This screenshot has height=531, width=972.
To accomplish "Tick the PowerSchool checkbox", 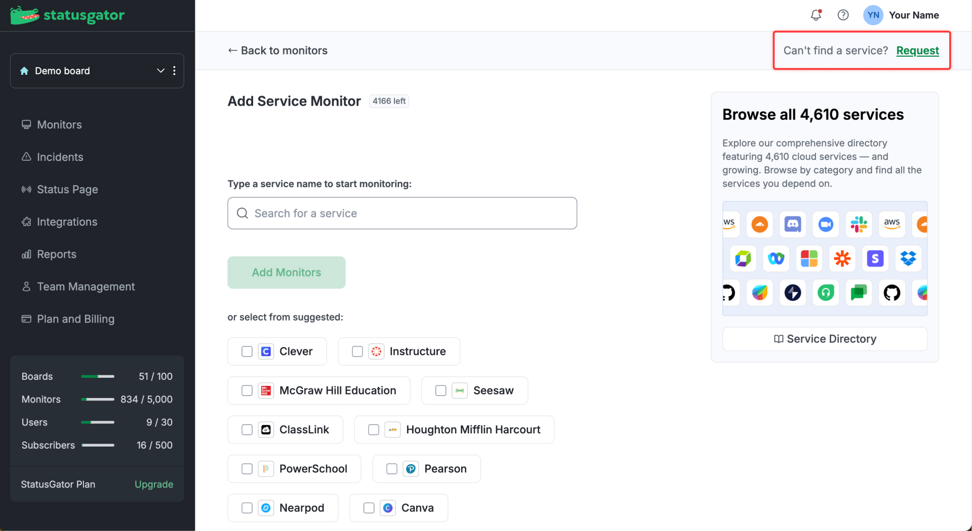I will click(247, 469).
